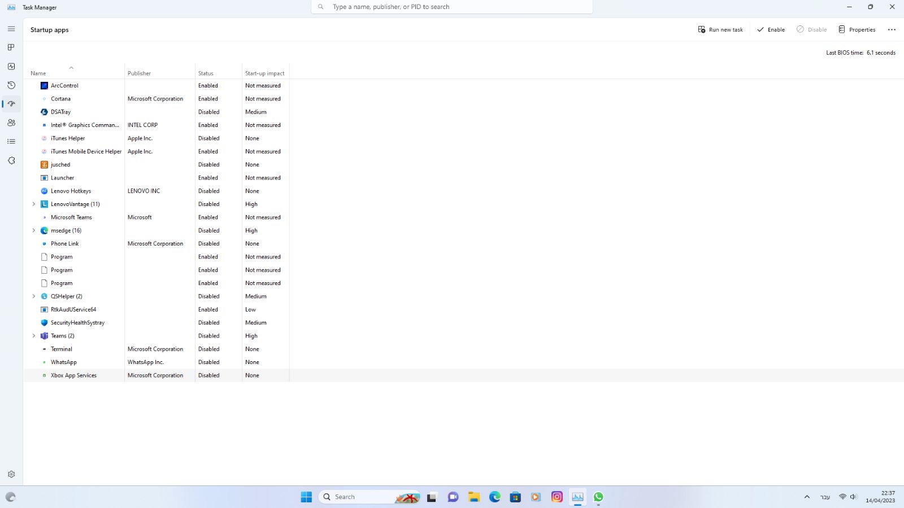Open the Details page icon
The width and height of the screenshot is (904, 508).
[11, 142]
